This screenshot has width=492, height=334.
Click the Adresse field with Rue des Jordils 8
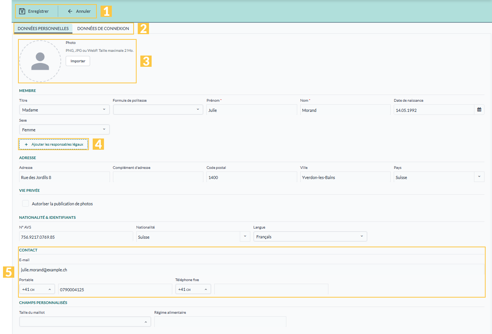(65, 177)
